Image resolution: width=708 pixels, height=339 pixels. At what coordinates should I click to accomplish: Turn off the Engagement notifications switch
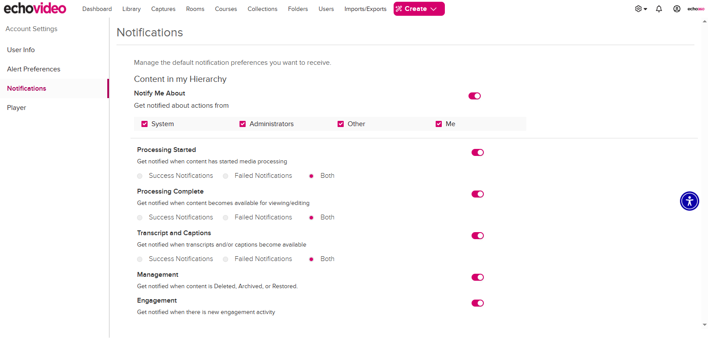477,303
